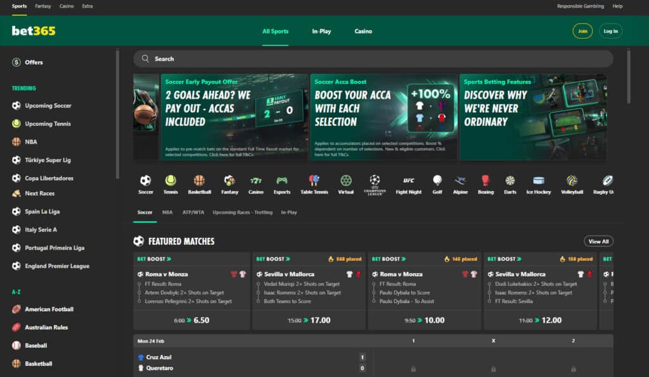Click the Join button
This screenshot has width=649, height=377.
pyautogui.click(x=582, y=30)
